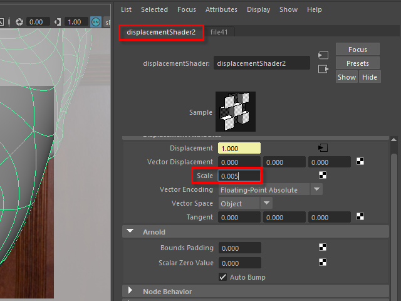Viewport: 401px width, 301px height.
Task: Click the Displacement input connection icon
Action: (x=323, y=148)
